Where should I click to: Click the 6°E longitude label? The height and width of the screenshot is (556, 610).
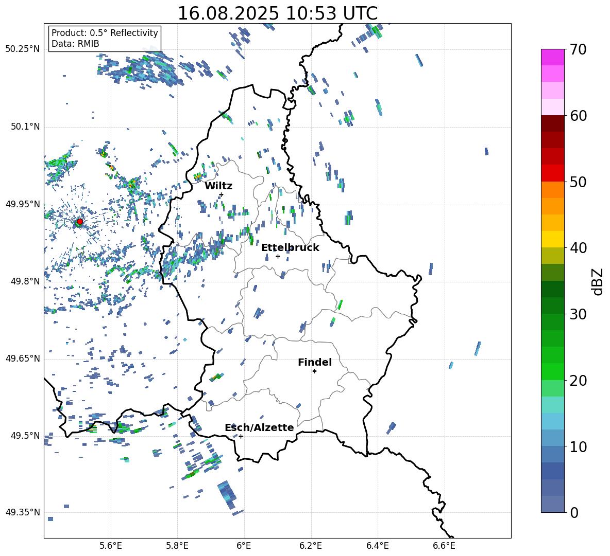[244, 546]
